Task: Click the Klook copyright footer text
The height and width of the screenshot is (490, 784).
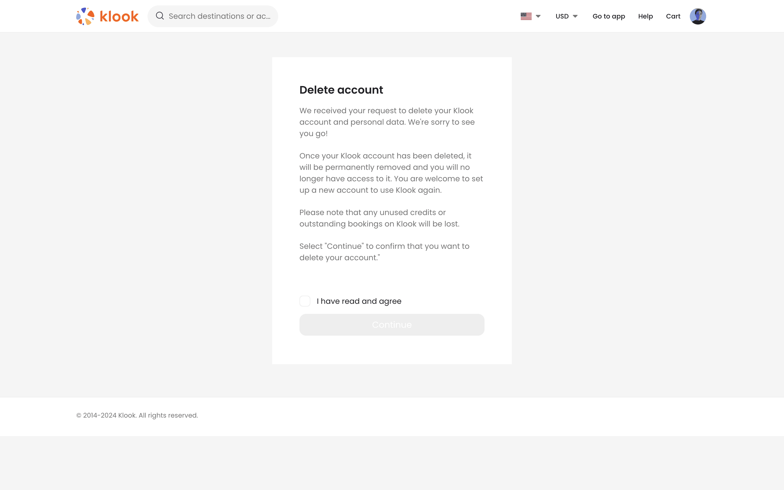Action: pyautogui.click(x=137, y=415)
